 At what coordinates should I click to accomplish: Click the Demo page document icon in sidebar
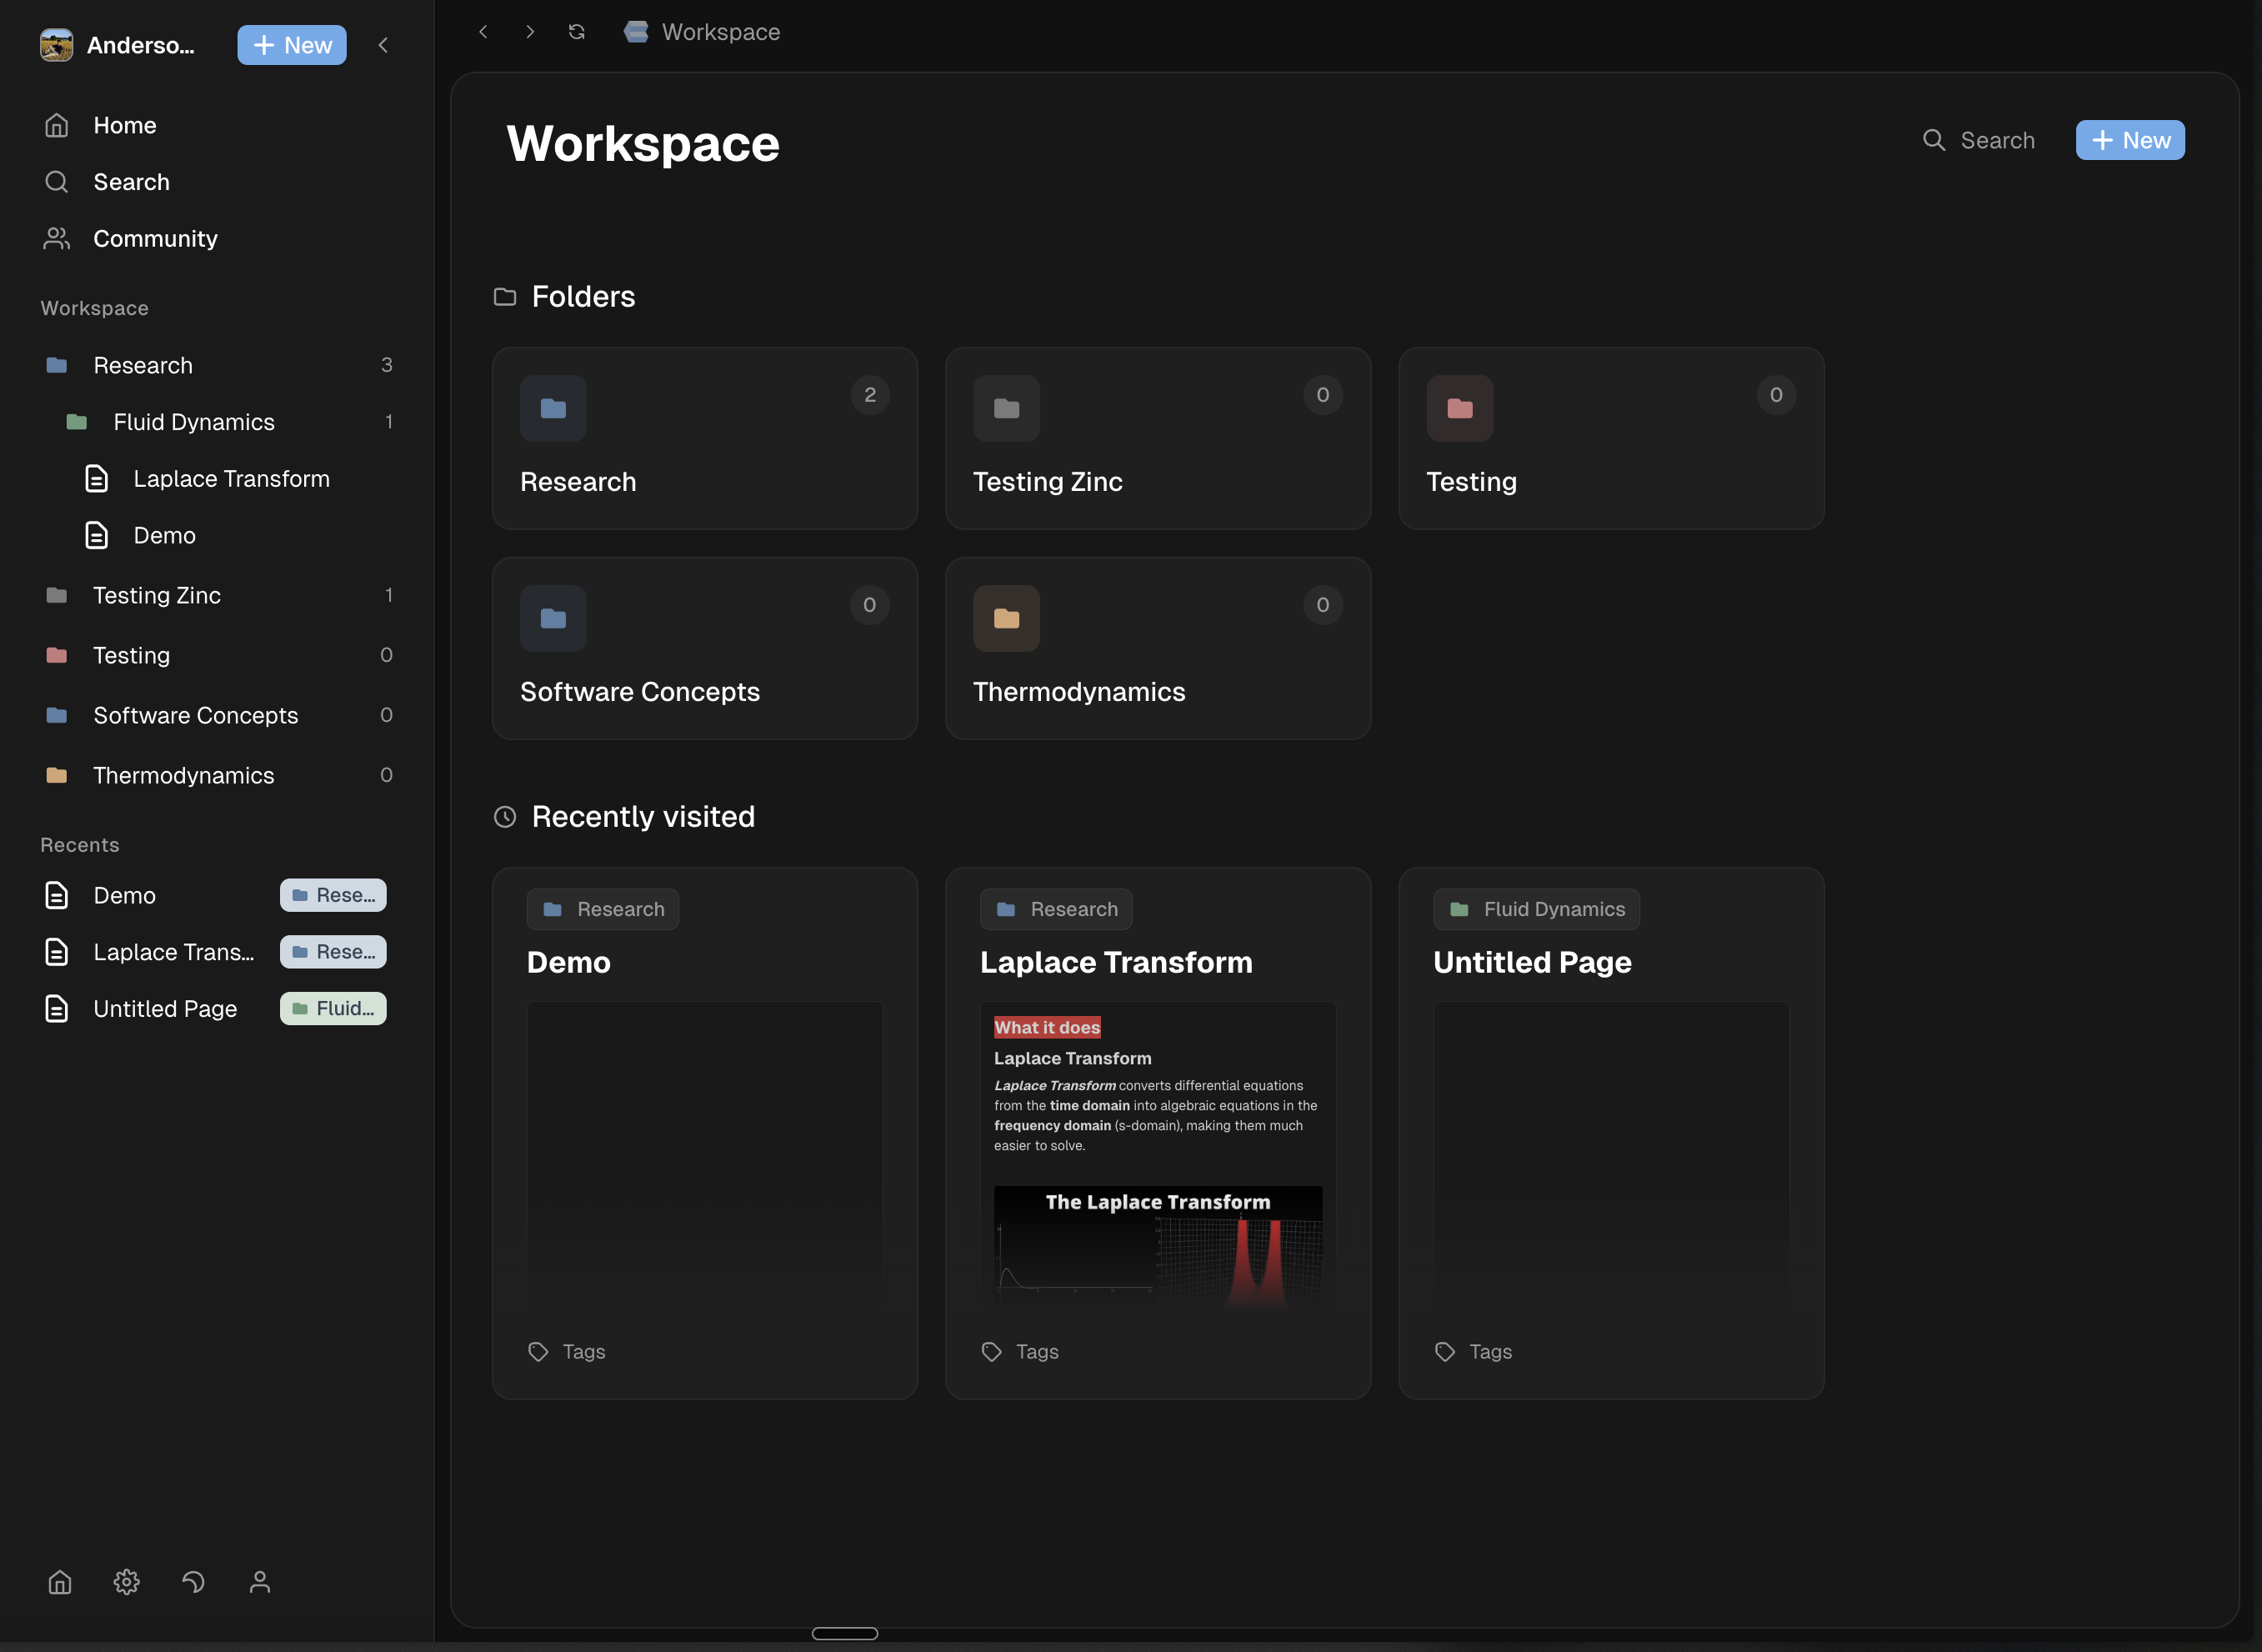pyautogui.click(x=96, y=535)
